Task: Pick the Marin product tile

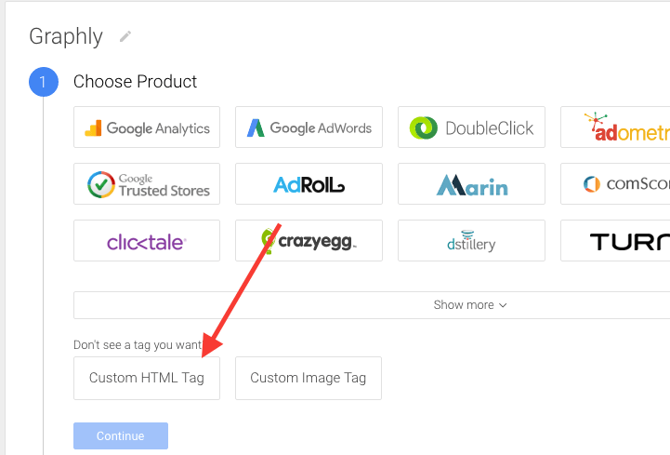Action: [471, 183]
